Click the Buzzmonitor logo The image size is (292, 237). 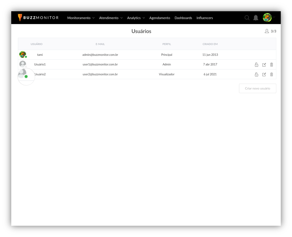[x=38, y=18]
